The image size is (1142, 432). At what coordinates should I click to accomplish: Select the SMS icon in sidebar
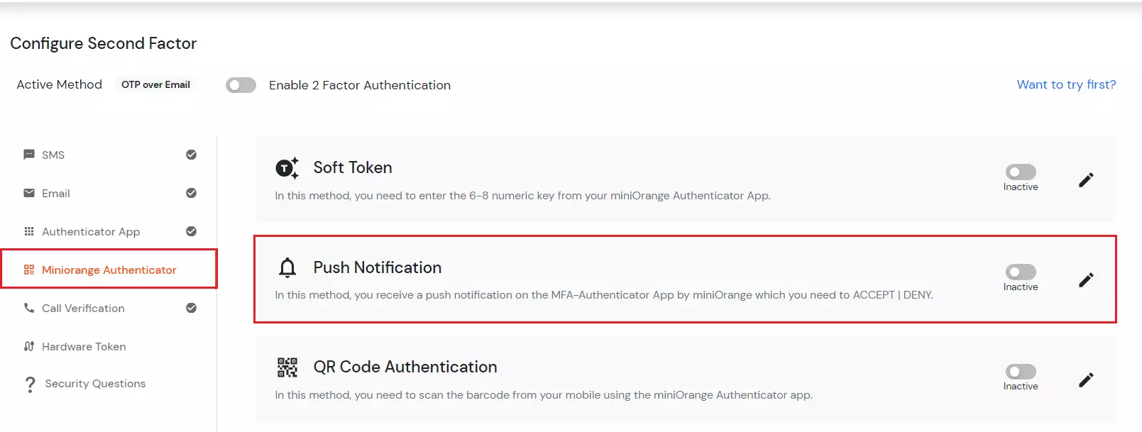click(x=28, y=155)
